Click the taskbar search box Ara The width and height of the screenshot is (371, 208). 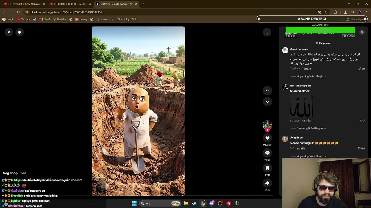click(160, 203)
